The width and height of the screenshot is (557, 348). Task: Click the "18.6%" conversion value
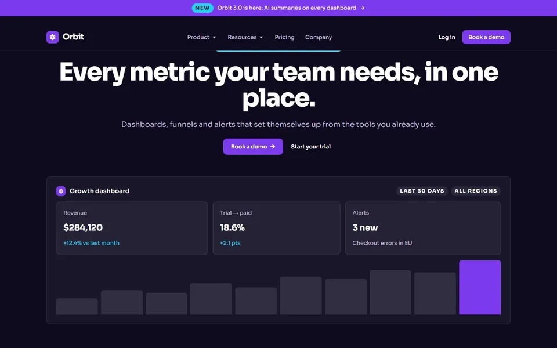click(x=232, y=227)
